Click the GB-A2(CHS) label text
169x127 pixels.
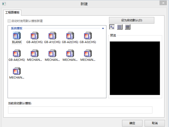(x=70, y=42)
